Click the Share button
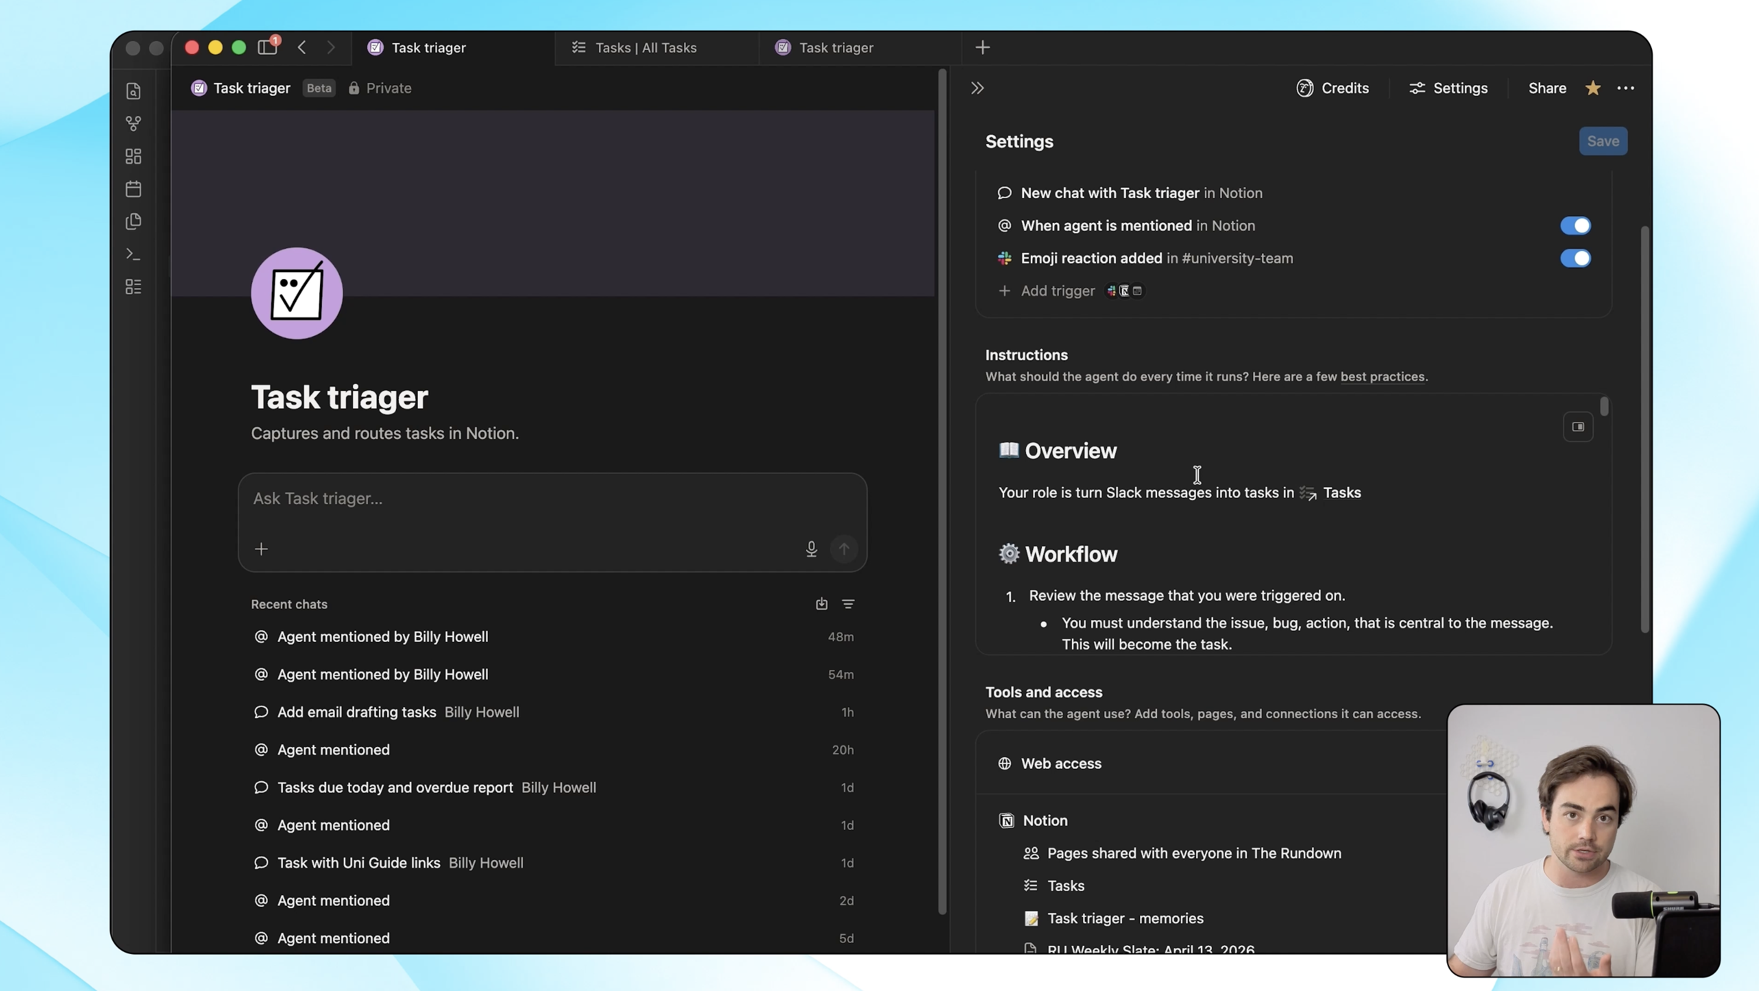 tap(1547, 88)
